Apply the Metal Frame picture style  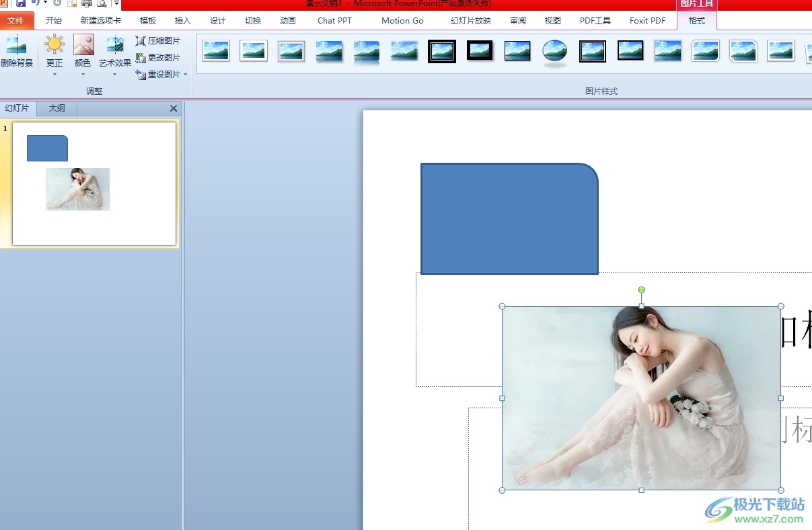[x=291, y=50]
